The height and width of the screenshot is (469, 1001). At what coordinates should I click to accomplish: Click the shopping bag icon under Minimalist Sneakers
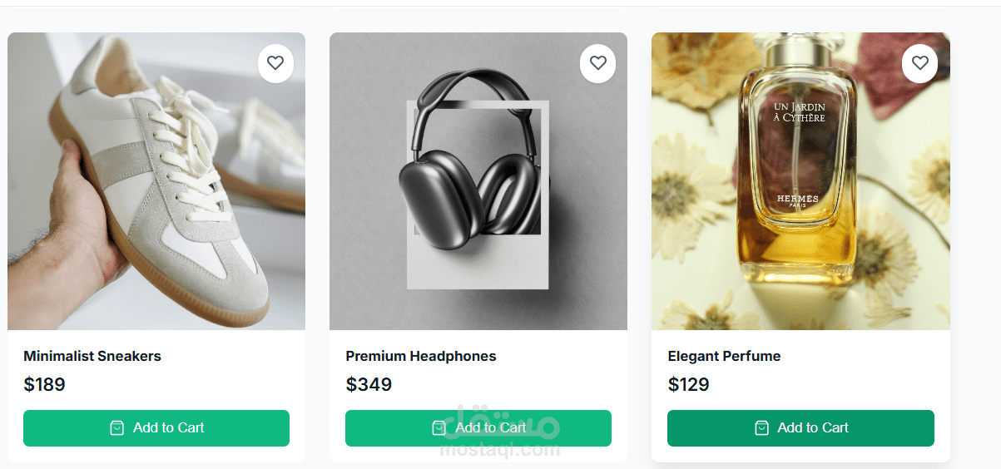pyautogui.click(x=117, y=427)
